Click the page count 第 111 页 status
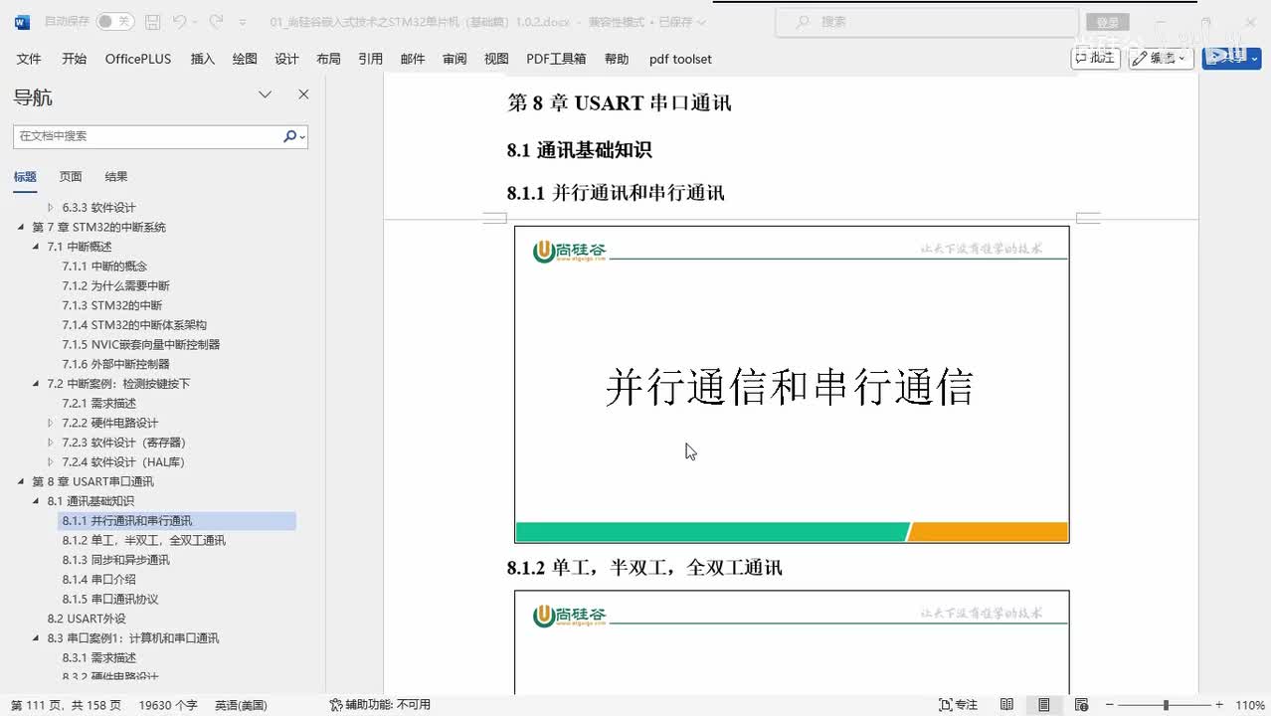Image resolution: width=1271 pixels, height=716 pixels. tap(66, 705)
